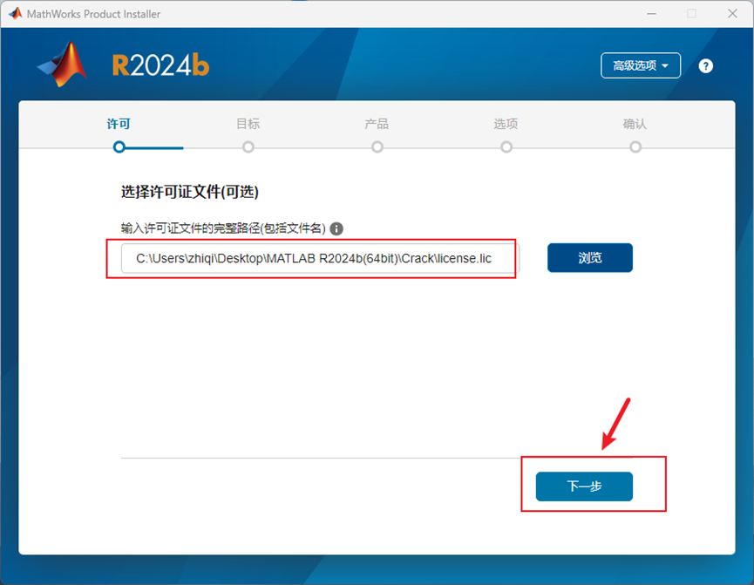
Task: Click the 选择许可证文件(可选) heading
Action: [x=190, y=192]
